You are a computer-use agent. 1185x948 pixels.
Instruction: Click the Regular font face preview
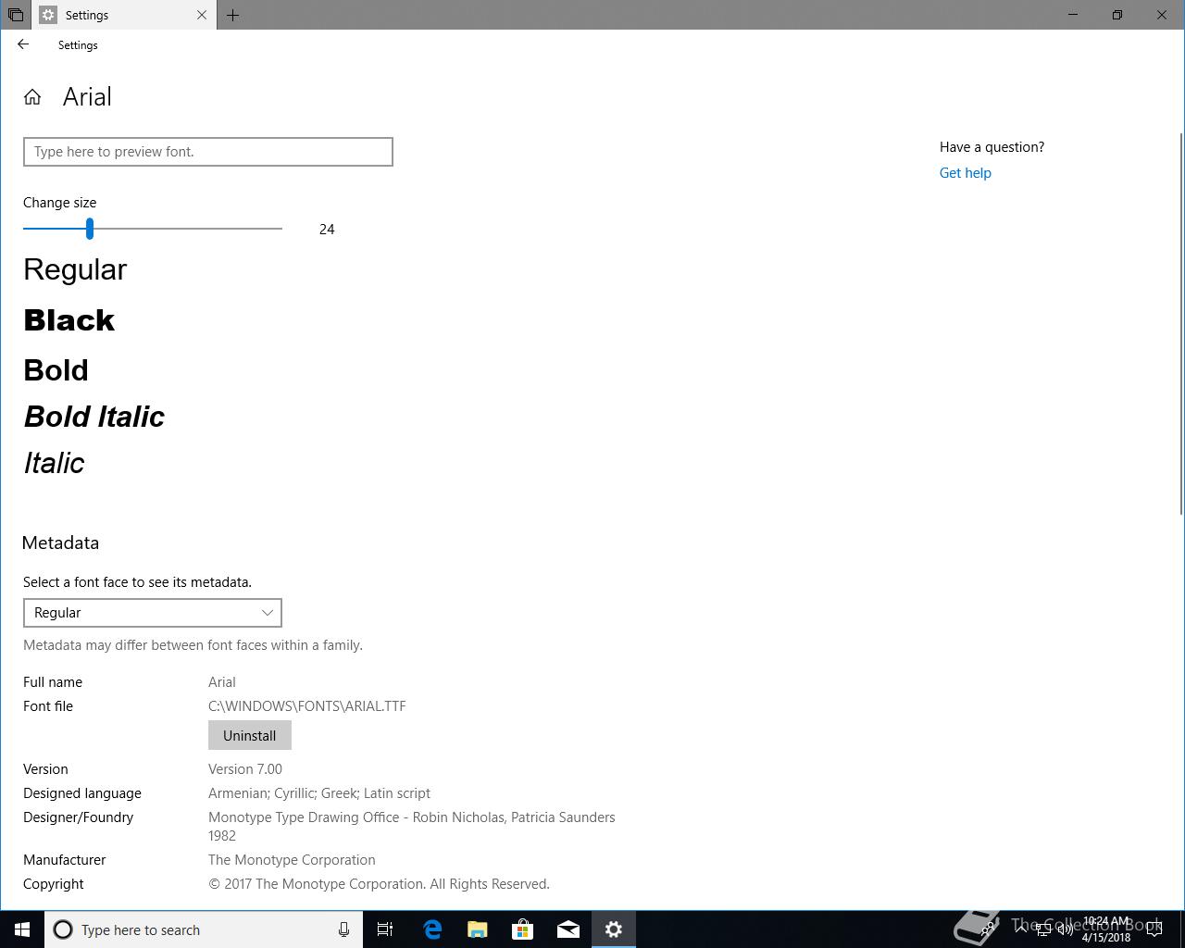pos(75,269)
